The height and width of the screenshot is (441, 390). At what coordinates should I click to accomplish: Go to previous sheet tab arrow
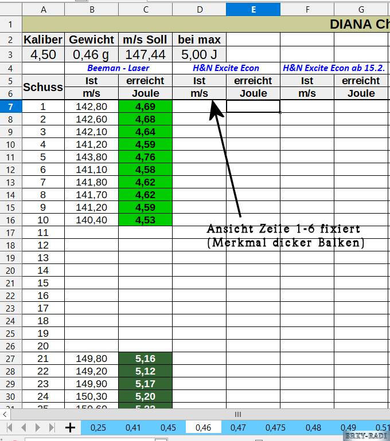click(24, 428)
